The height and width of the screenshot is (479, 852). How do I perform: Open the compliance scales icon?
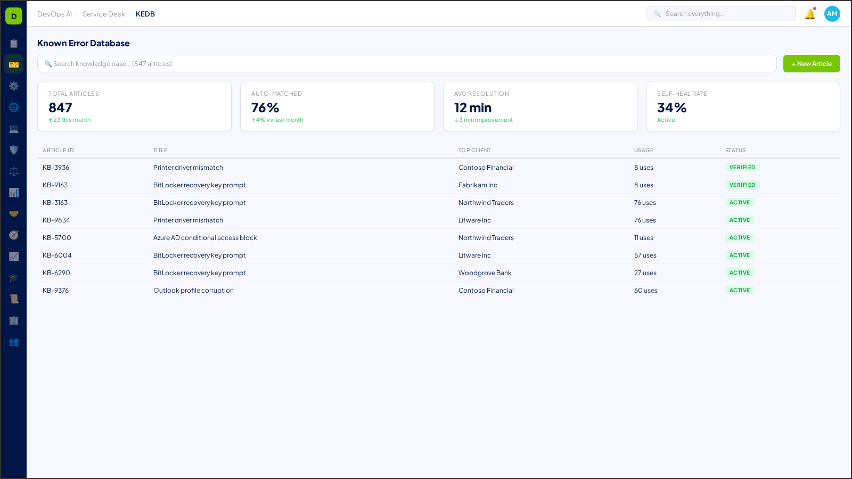(x=14, y=171)
